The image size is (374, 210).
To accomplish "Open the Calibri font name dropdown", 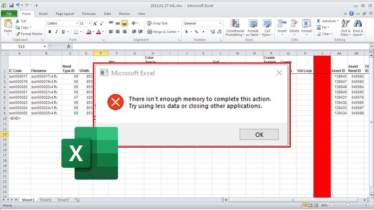I will click(x=77, y=23).
